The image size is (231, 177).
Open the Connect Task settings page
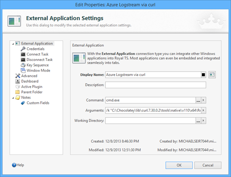(x=37, y=54)
